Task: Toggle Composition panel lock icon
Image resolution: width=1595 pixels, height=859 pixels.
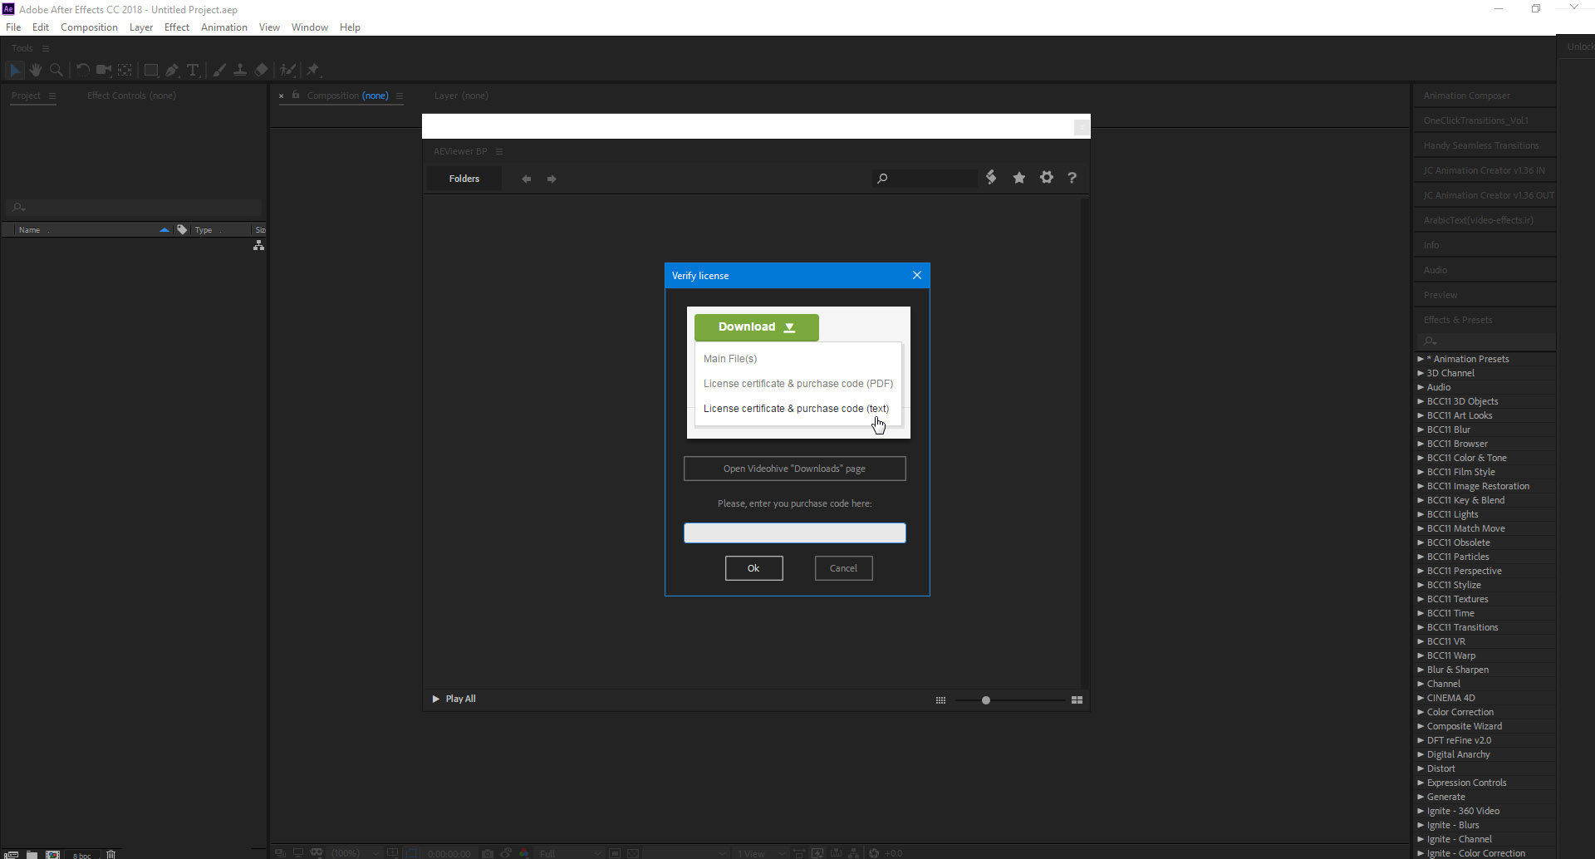Action: [296, 95]
